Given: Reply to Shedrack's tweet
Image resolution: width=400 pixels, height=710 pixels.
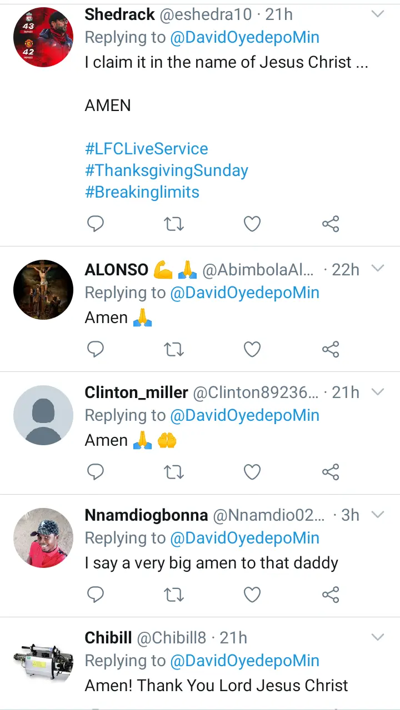Looking at the screenshot, I should (96, 224).
